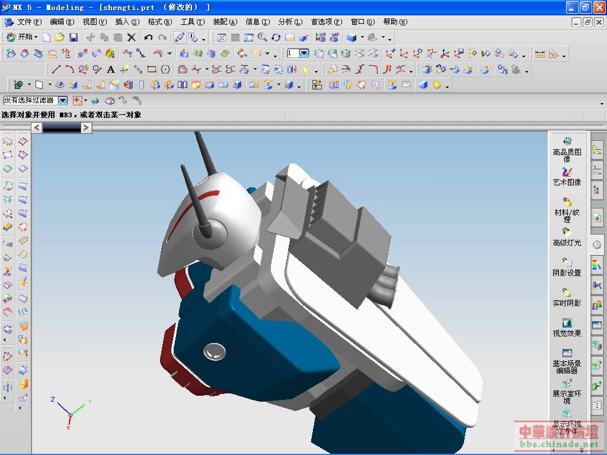Screen dimensions: 607x455
Task: Click the Open folder icon
Action: click(x=60, y=37)
